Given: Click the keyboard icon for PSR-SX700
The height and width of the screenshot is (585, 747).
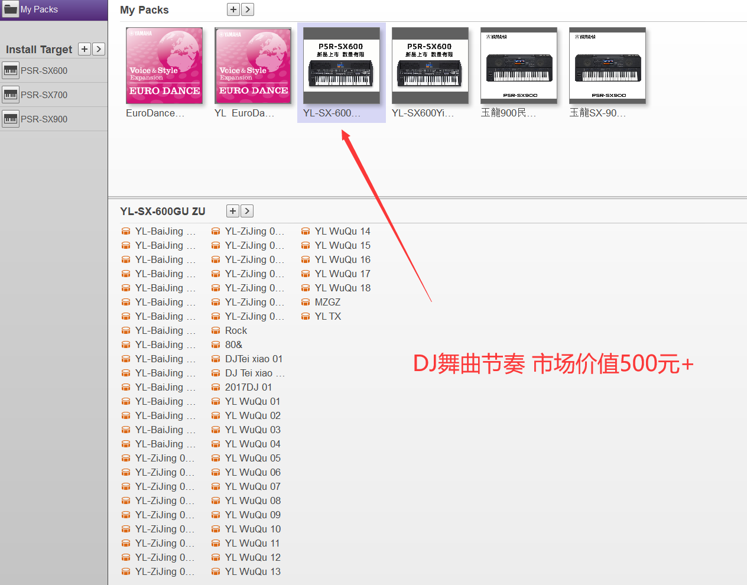Looking at the screenshot, I should [x=11, y=95].
